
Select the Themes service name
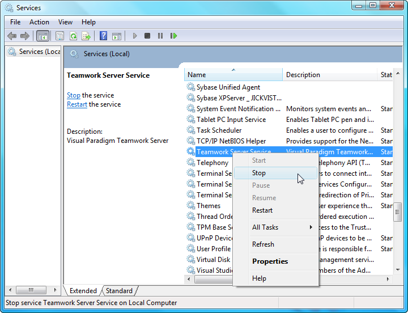point(209,206)
